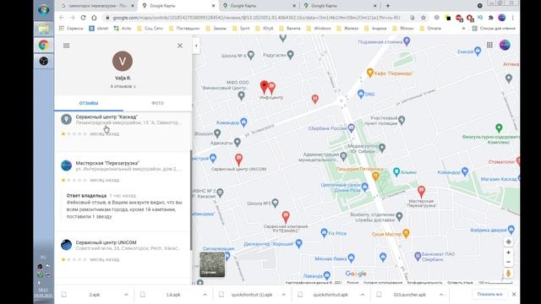Open Chrome three-dot menu
This screenshot has height=304, width=541.
513,18
